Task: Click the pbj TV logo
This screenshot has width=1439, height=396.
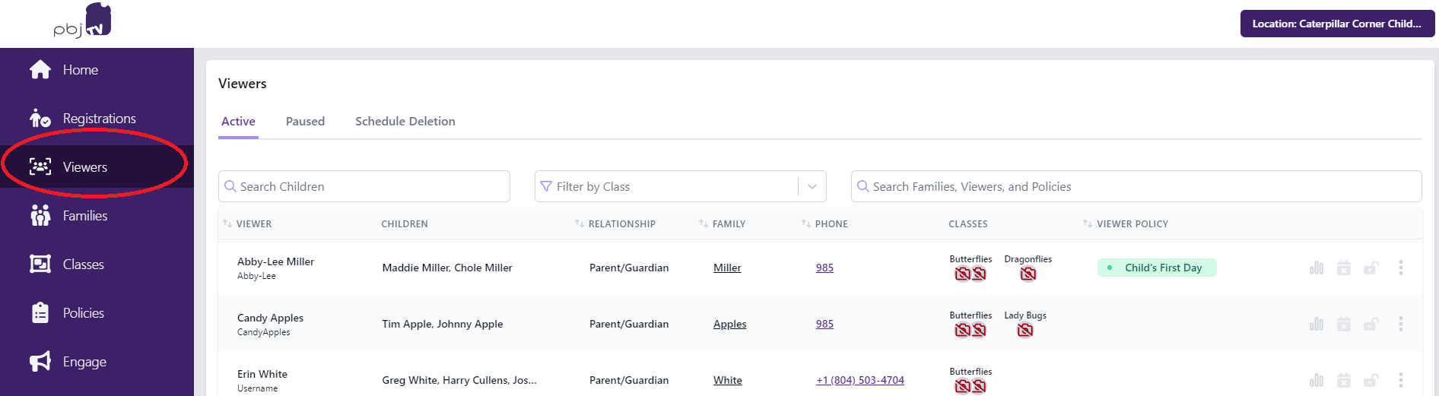Action: 83,21
